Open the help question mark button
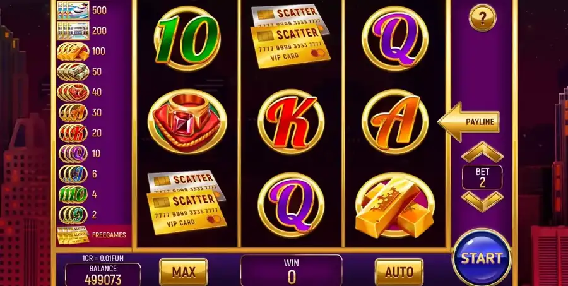 click(482, 18)
